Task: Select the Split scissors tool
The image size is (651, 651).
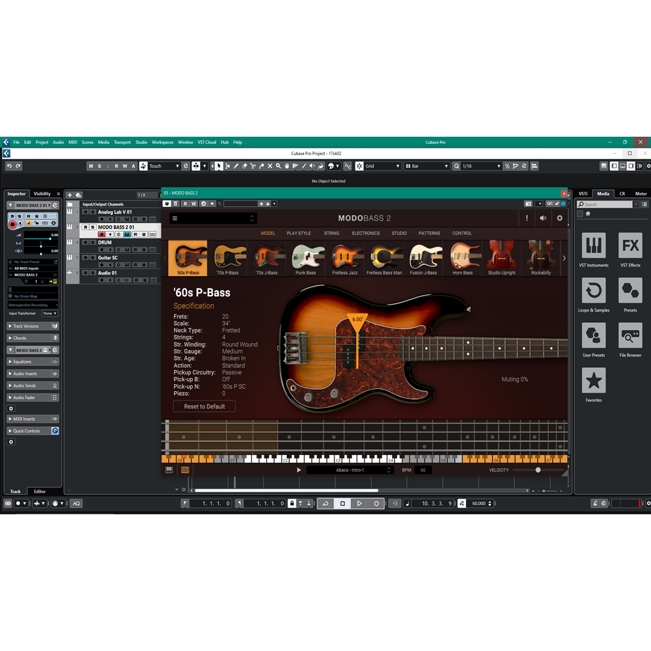Action: 253,166
